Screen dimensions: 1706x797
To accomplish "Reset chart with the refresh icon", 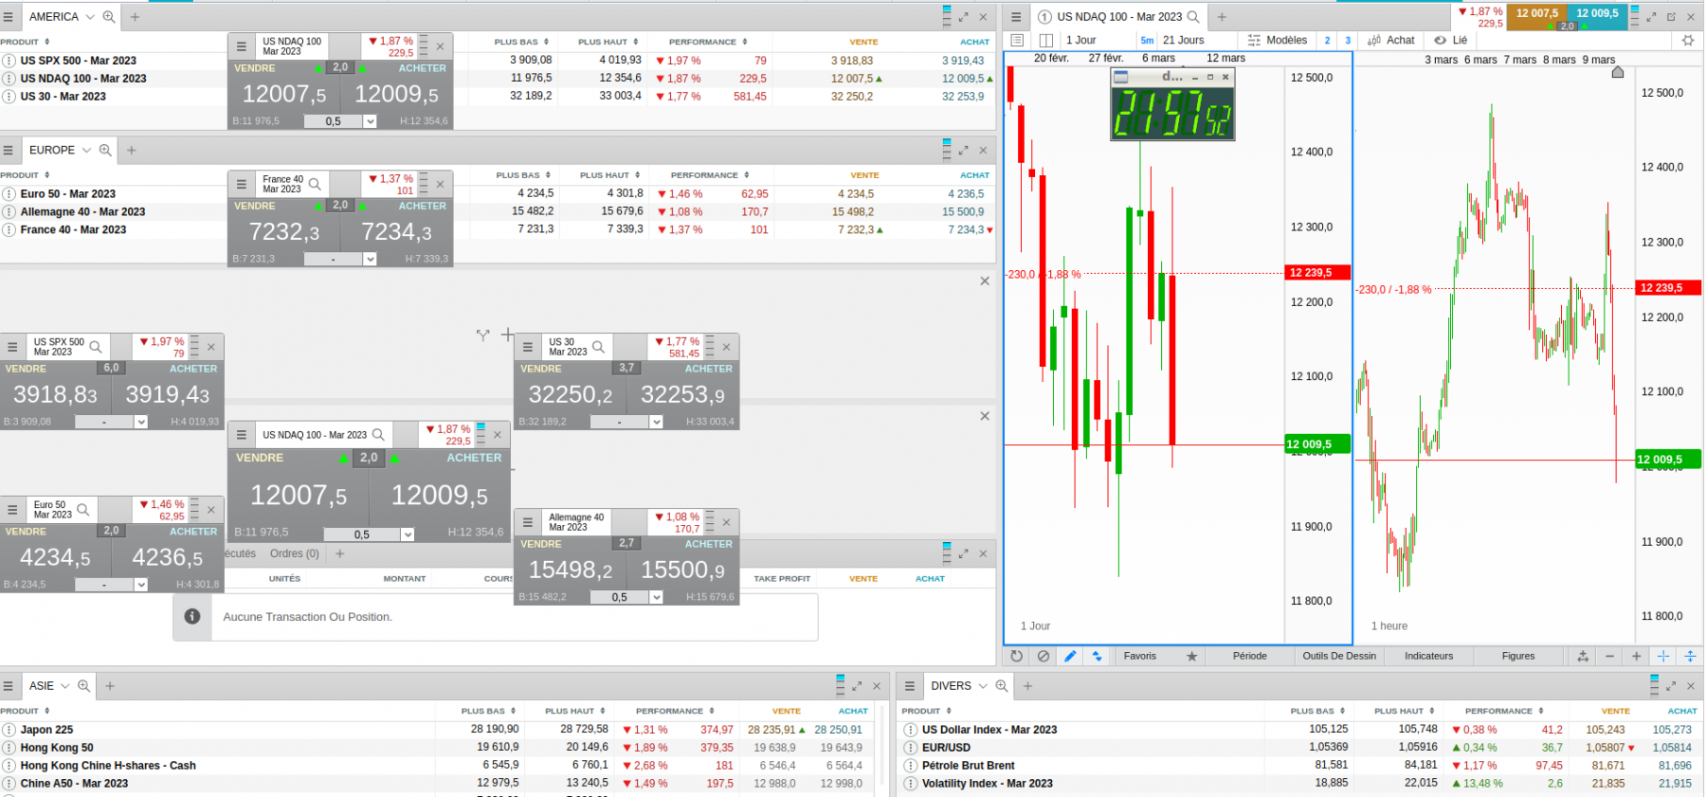I will 1016,656.
